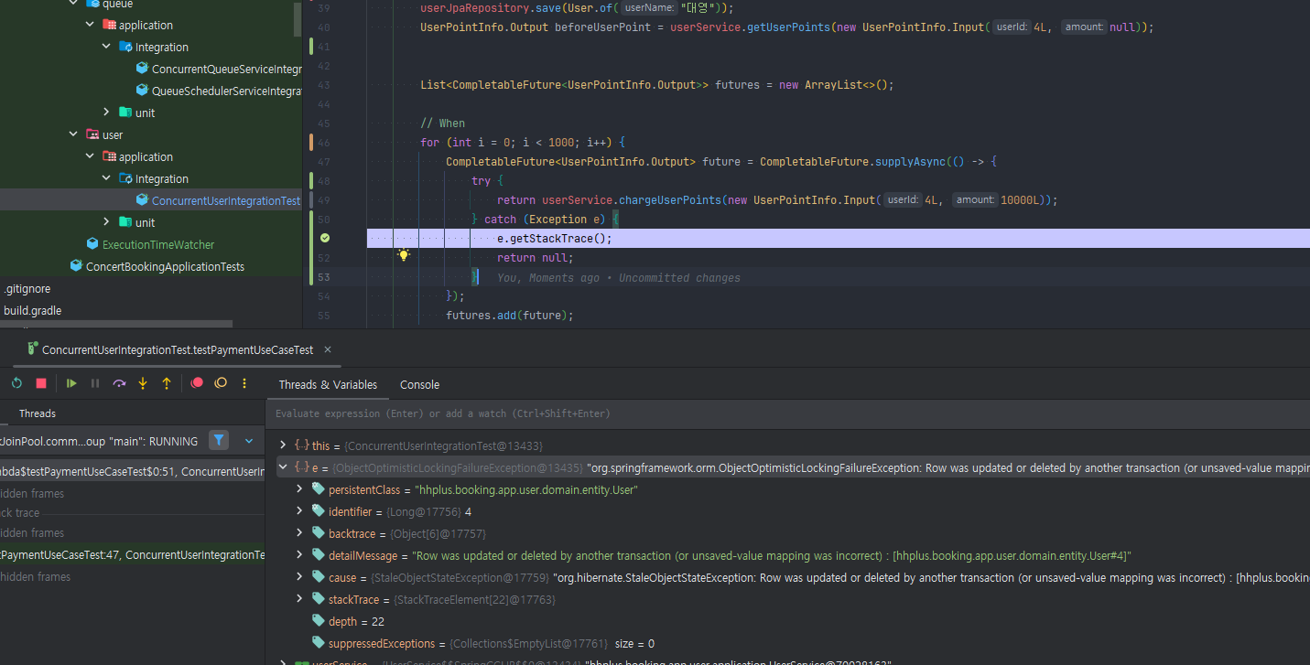Click the queue integration folder icon
Image resolution: width=1310 pixels, height=665 pixels.
pos(125,47)
